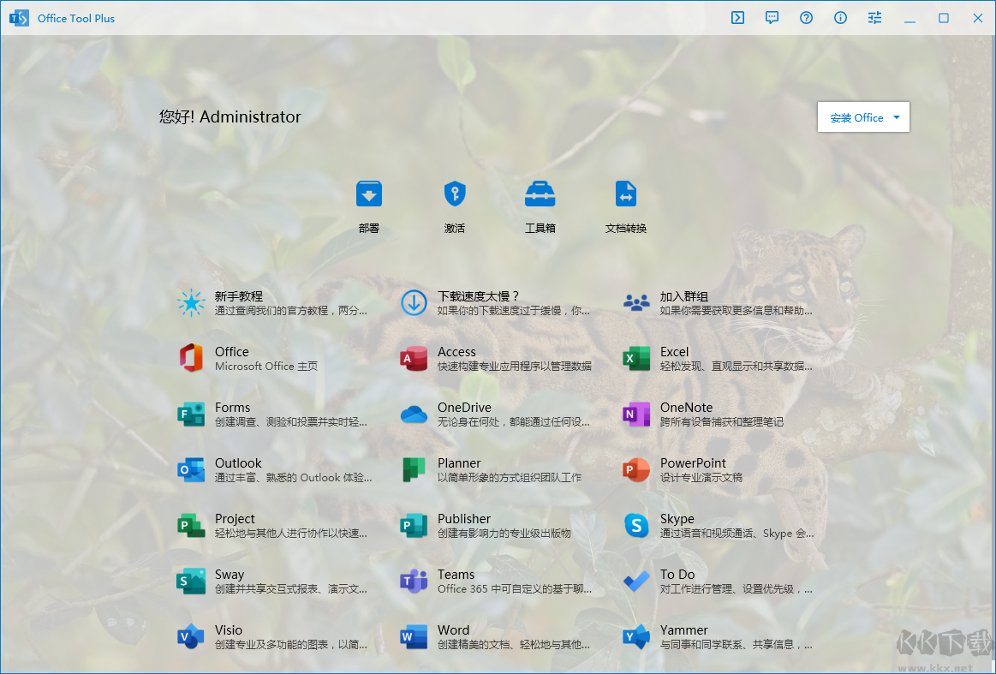Open the settings sliders icon
The image size is (996, 674).
[874, 18]
